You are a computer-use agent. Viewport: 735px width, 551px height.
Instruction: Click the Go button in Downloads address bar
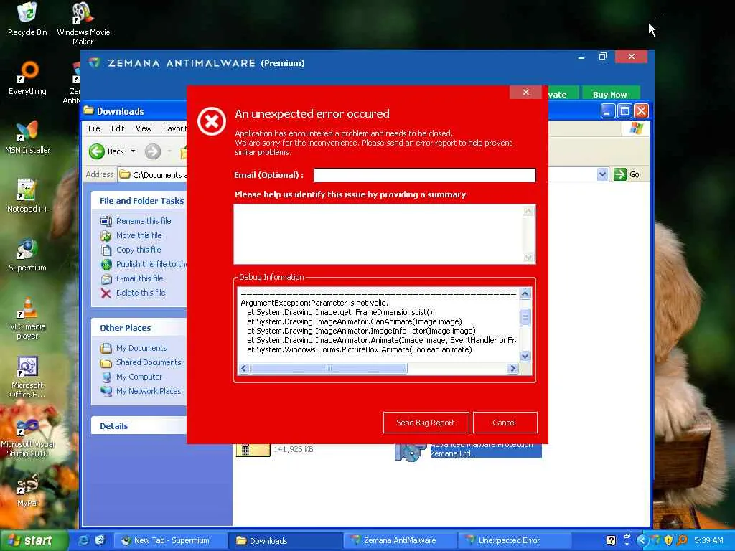pos(627,174)
